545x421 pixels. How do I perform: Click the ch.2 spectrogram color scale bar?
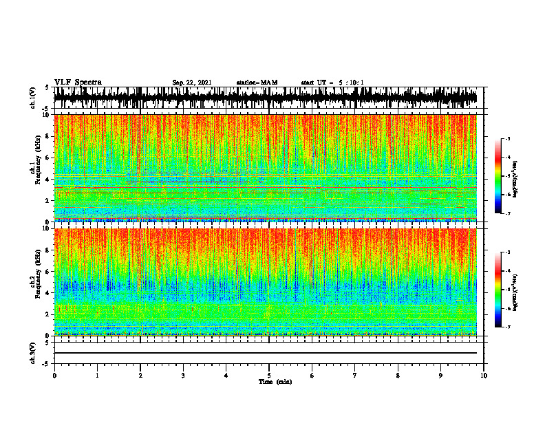coord(498,290)
